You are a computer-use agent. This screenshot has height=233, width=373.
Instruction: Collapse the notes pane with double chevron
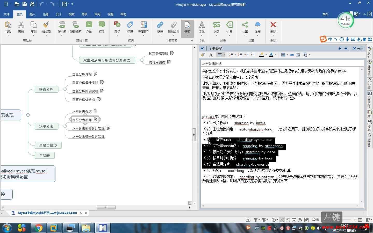[x=202, y=48]
